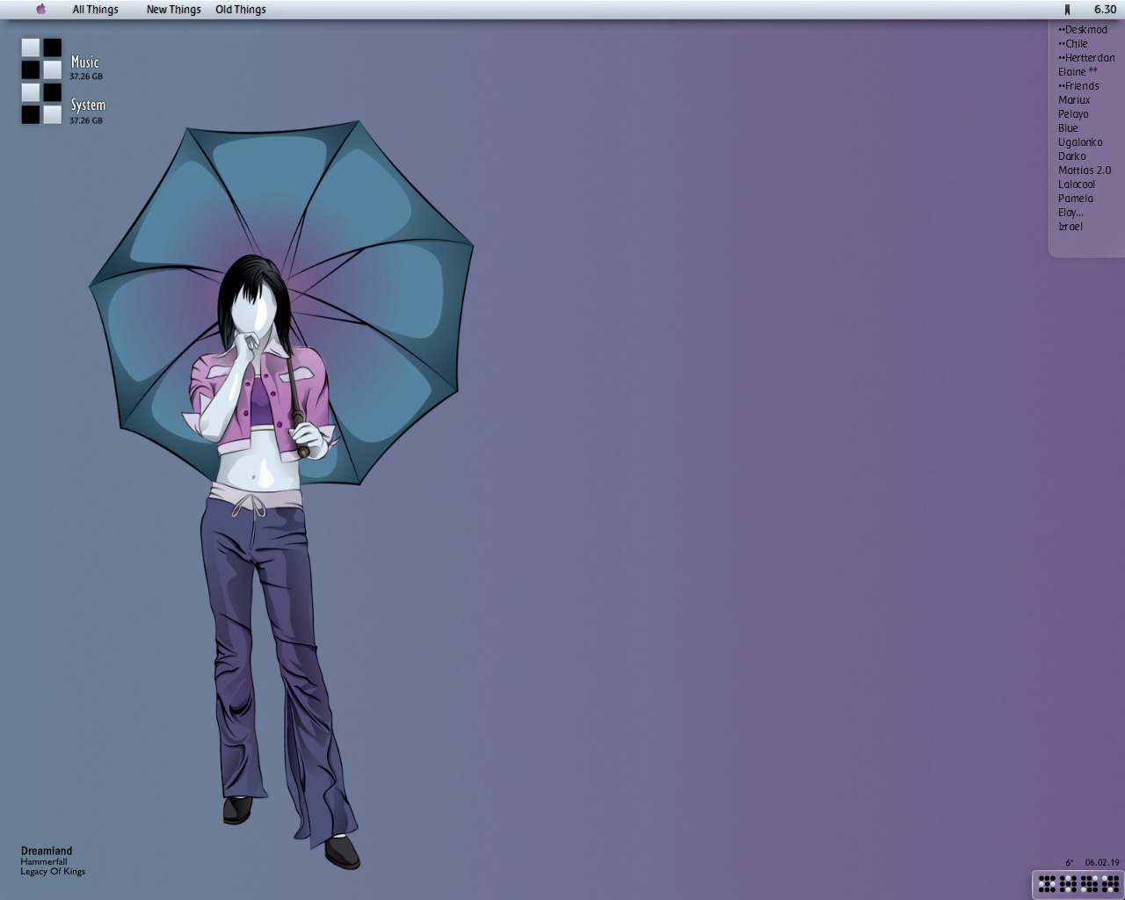Expand the Friends contact group
Viewport: 1125px width, 900px height.
click(1078, 86)
